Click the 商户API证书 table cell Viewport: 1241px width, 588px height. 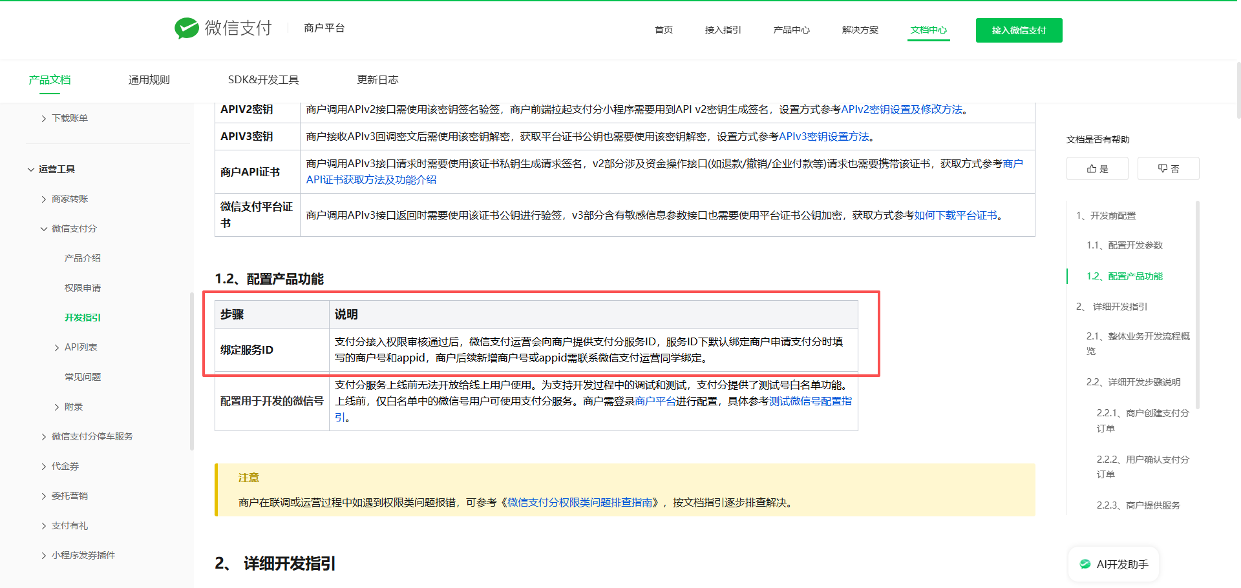pyautogui.click(x=257, y=172)
